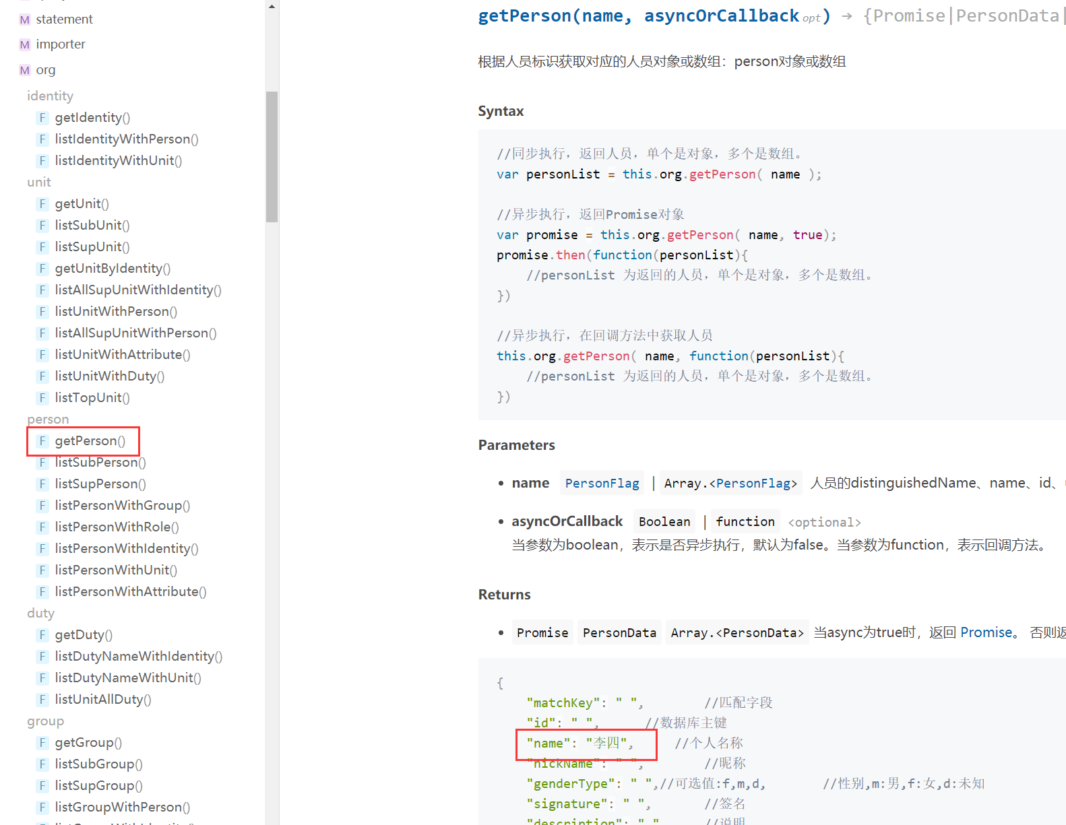The height and width of the screenshot is (825, 1066).
Task: Click the F icon next to listDutyNameWithUnit()
Action: (42, 678)
